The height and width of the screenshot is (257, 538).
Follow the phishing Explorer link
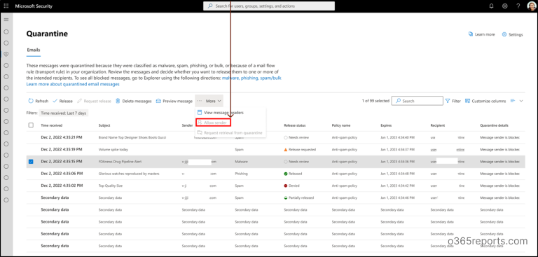[250, 78]
